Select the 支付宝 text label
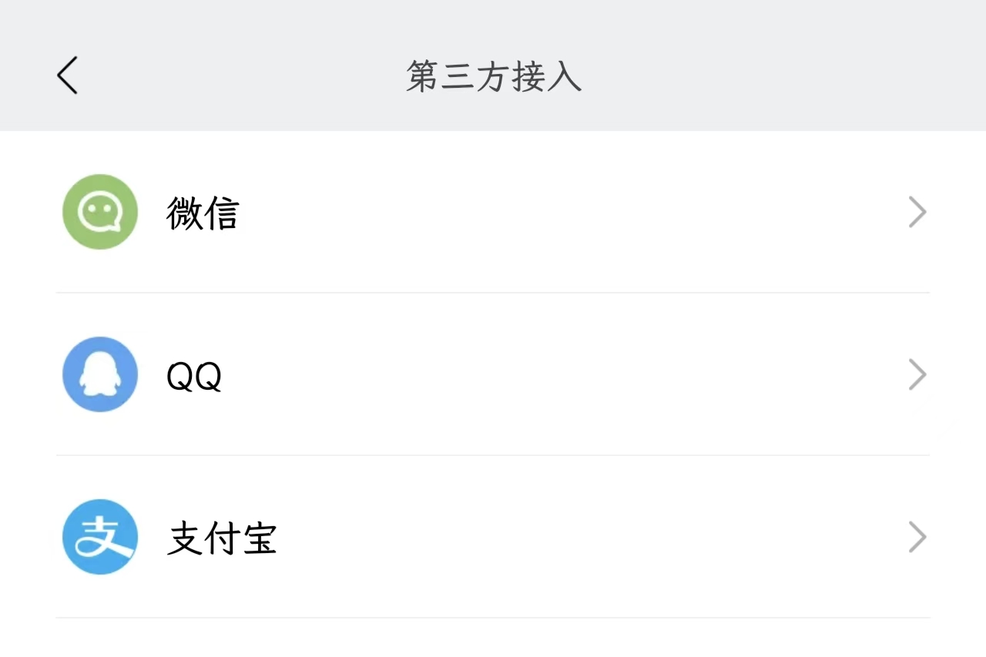 click(x=222, y=538)
